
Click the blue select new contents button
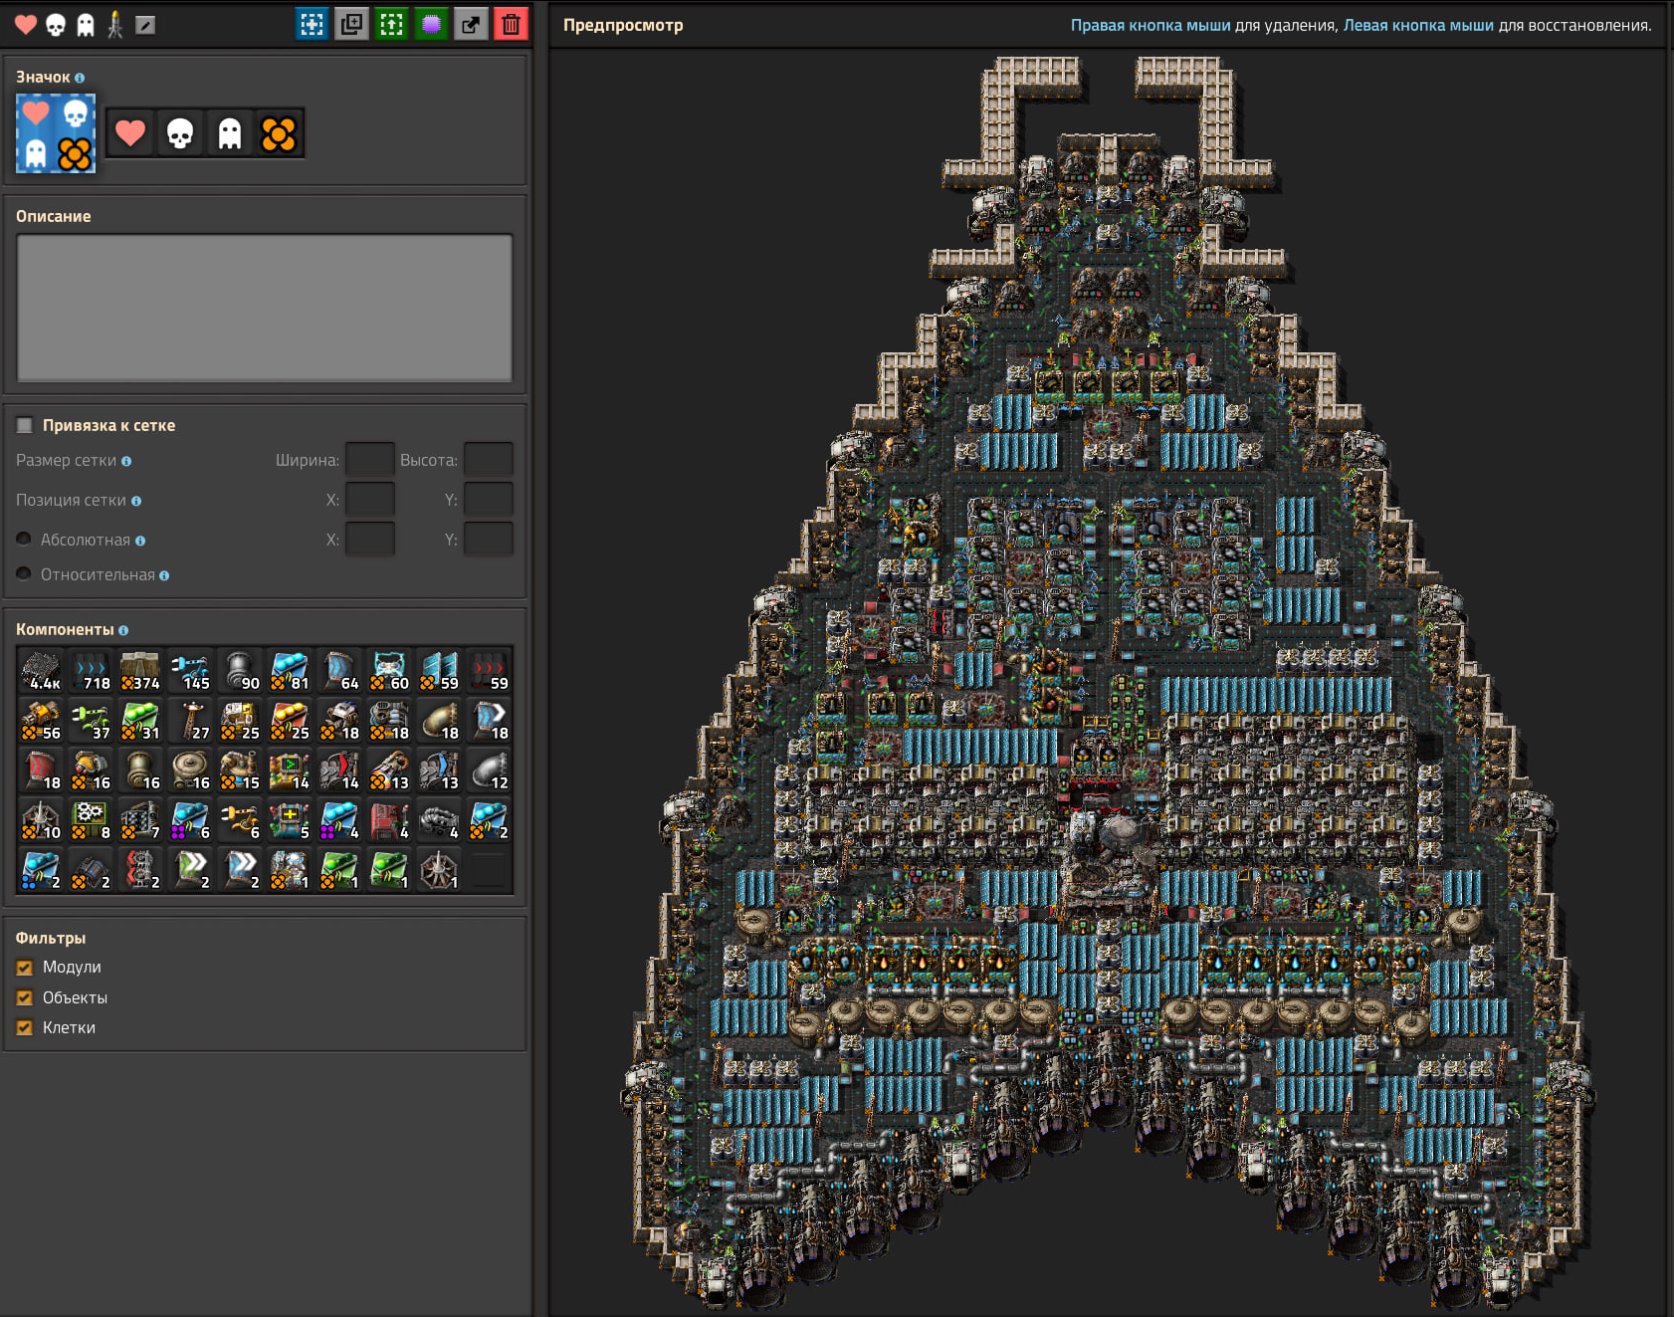[313, 25]
